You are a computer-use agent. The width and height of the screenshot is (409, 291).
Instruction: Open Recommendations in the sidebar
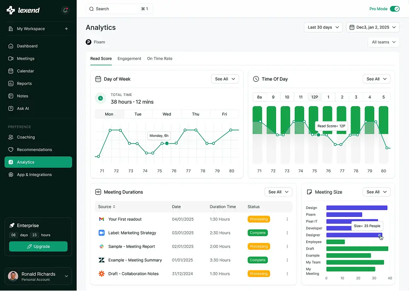[x=35, y=150]
